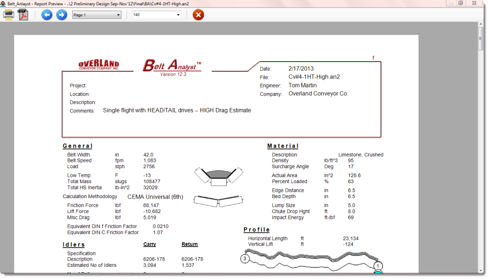Click the profile marker labeled 1
The width and height of the screenshot is (489, 279).
378,266
